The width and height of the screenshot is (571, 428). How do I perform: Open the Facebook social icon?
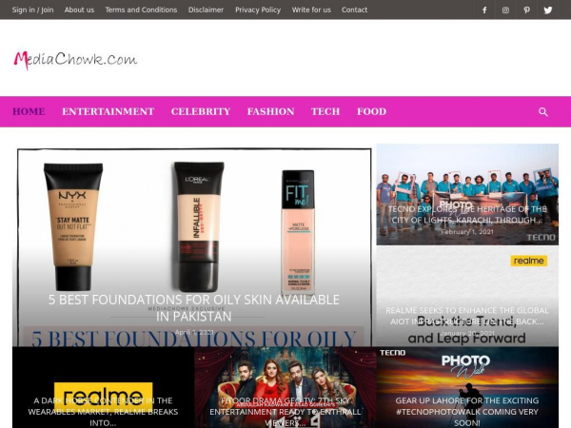[484, 10]
